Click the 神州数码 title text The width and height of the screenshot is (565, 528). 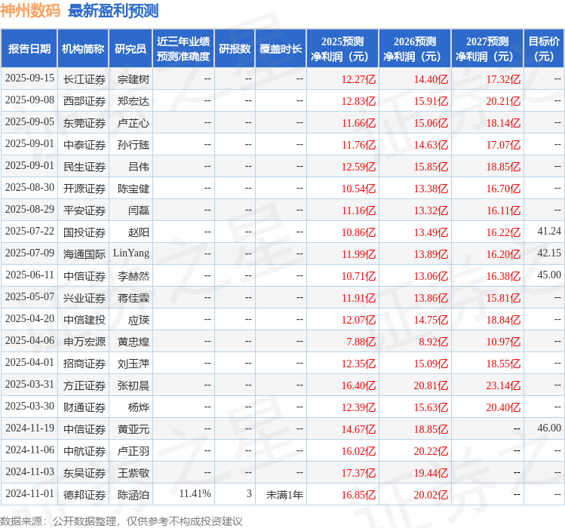click(30, 11)
